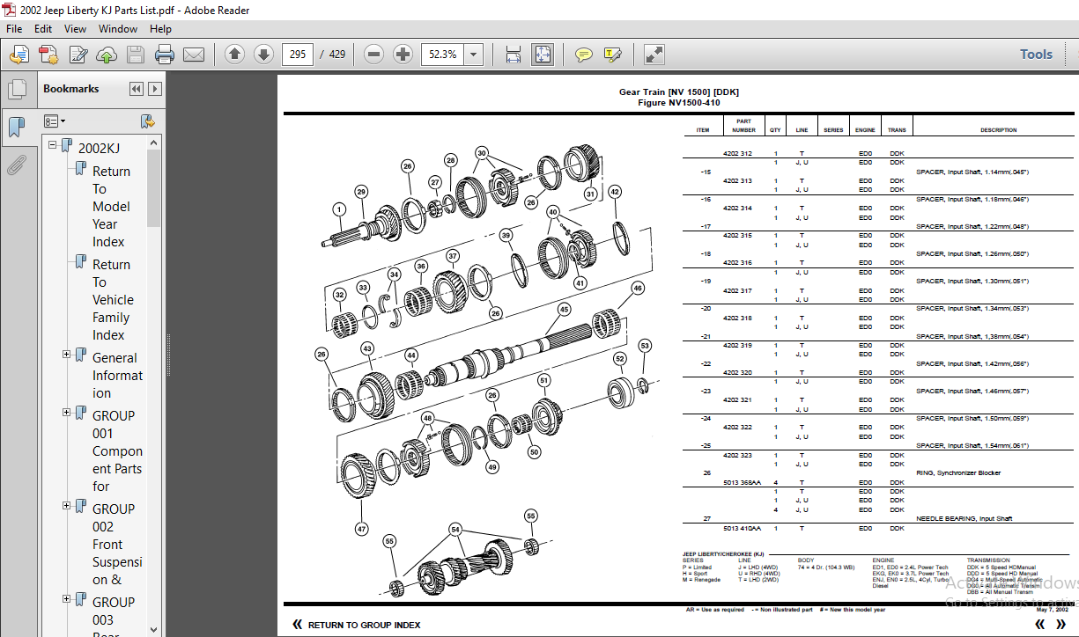Open the zoom percentage dropdown arrow
Viewport: 1079px width, 637px height.
(x=474, y=55)
